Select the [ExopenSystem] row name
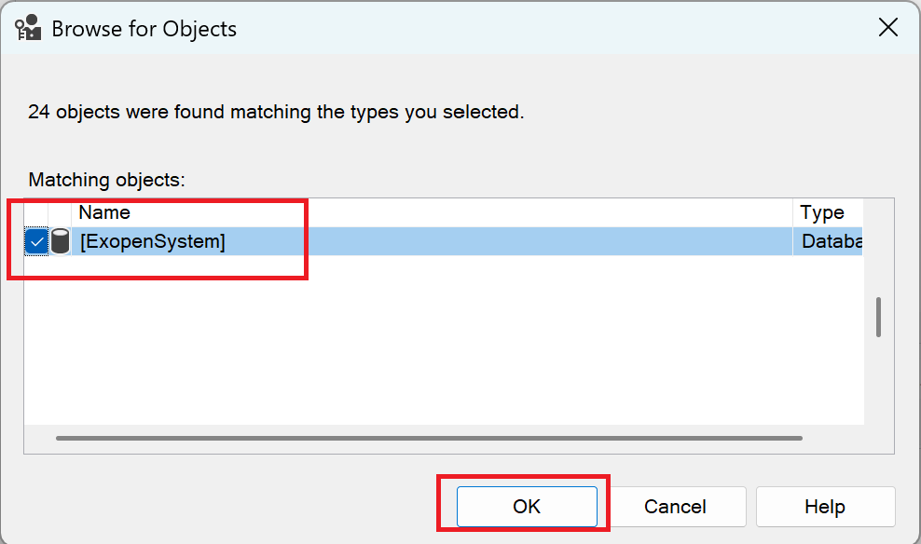This screenshot has width=921, height=544. 153,242
